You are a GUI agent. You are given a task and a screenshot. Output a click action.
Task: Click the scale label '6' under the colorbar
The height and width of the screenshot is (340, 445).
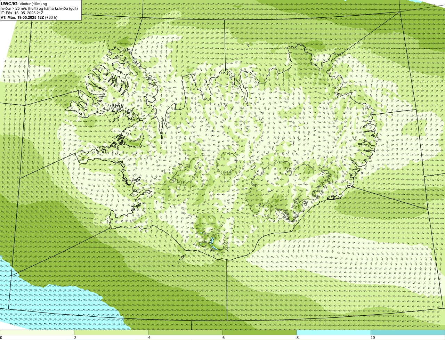pyautogui.click(x=223, y=338)
